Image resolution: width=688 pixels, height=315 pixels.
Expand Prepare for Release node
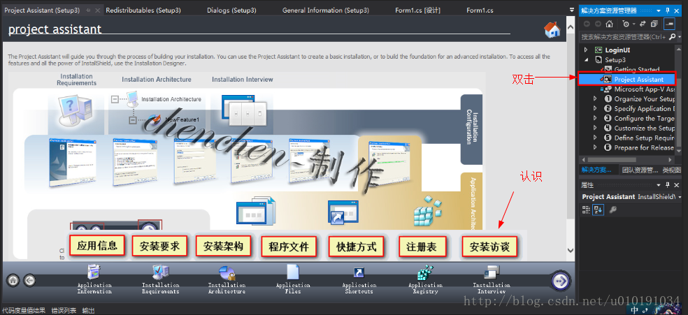click(x=595, y=147)
